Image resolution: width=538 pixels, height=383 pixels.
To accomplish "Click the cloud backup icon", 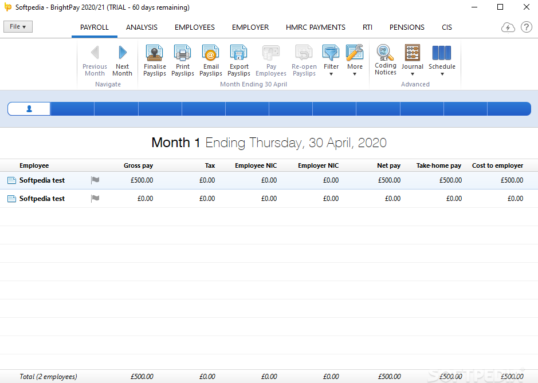I will click(x=508, y=27).
